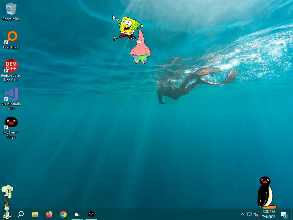Launch Google Chrome from the taskbar
Screen dimensions: 293x220
[63, 214]
